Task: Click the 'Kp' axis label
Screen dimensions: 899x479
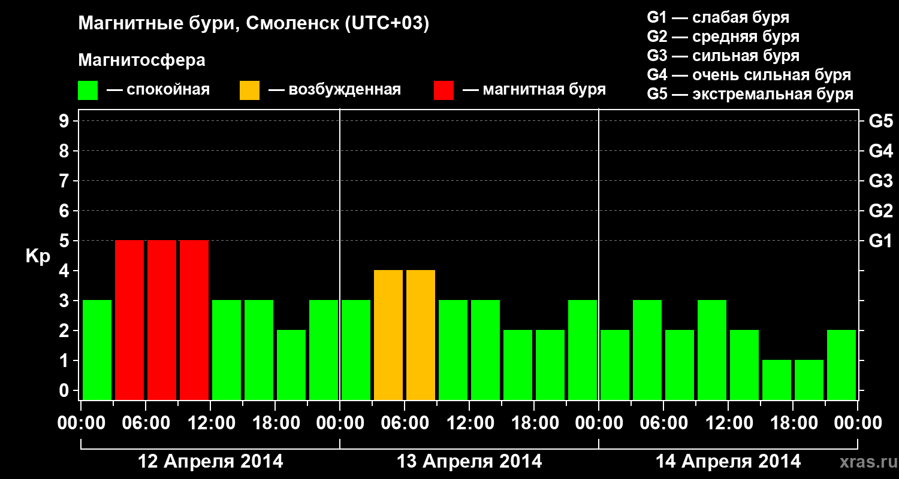Action: tap(38, 256)
